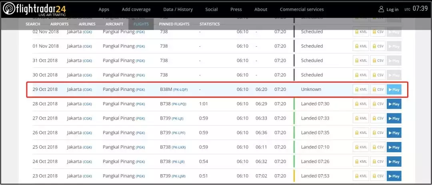Click the PK-LQP aircraft registration link
This screenshot has width=432, height=185.
point(180,90)
